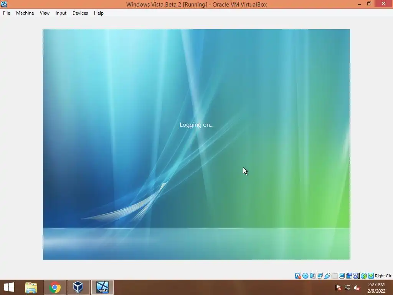This screenshot has width=393, height=295.
Task: Click the Right Ctrl host key label
Action: [x=384, y=276]
